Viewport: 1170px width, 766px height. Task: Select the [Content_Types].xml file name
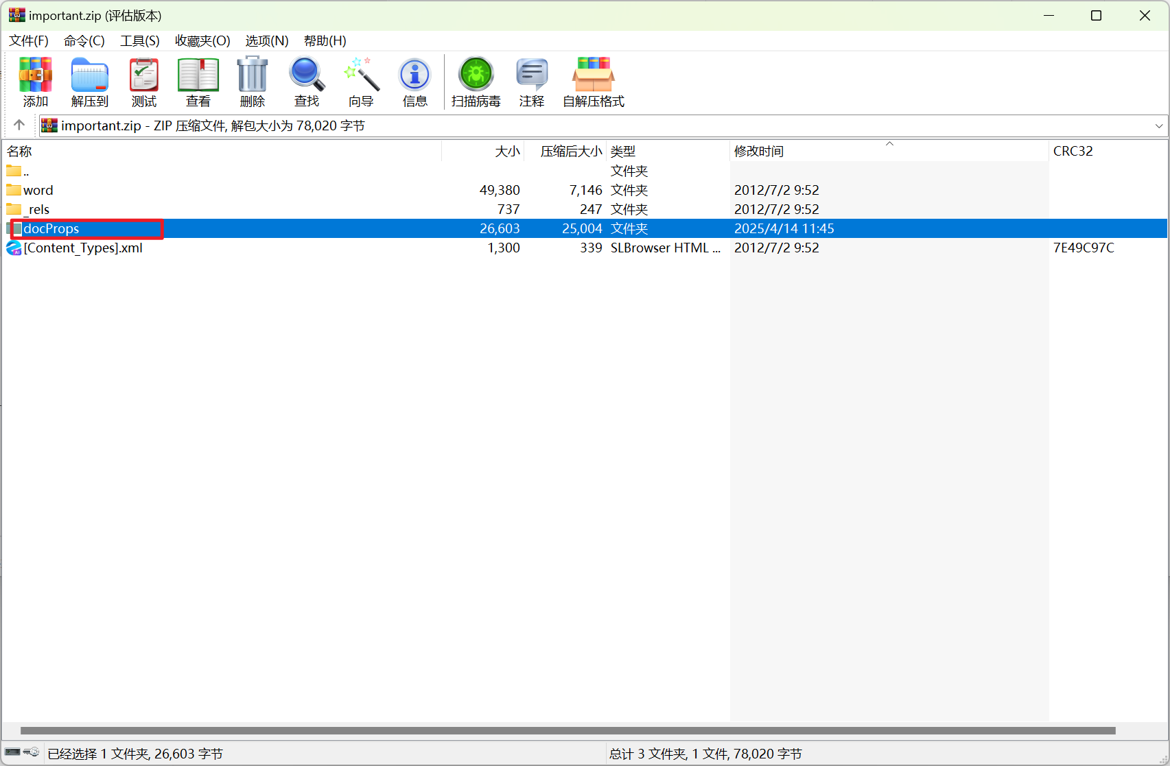coord(83,248)
